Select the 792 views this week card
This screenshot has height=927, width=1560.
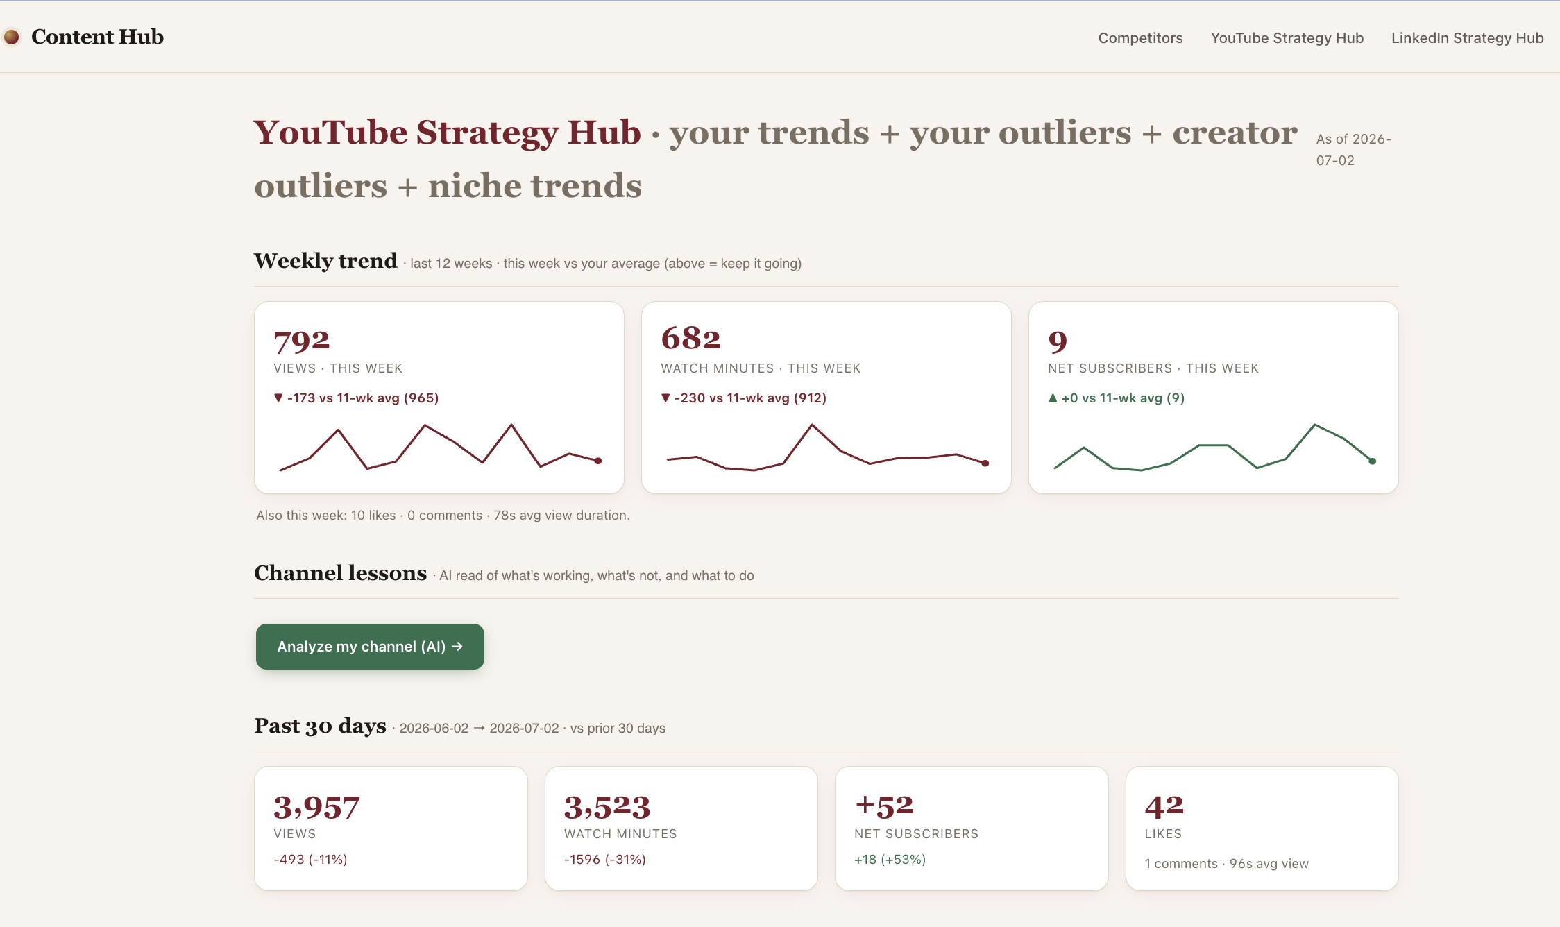click(x=439, y=398)
